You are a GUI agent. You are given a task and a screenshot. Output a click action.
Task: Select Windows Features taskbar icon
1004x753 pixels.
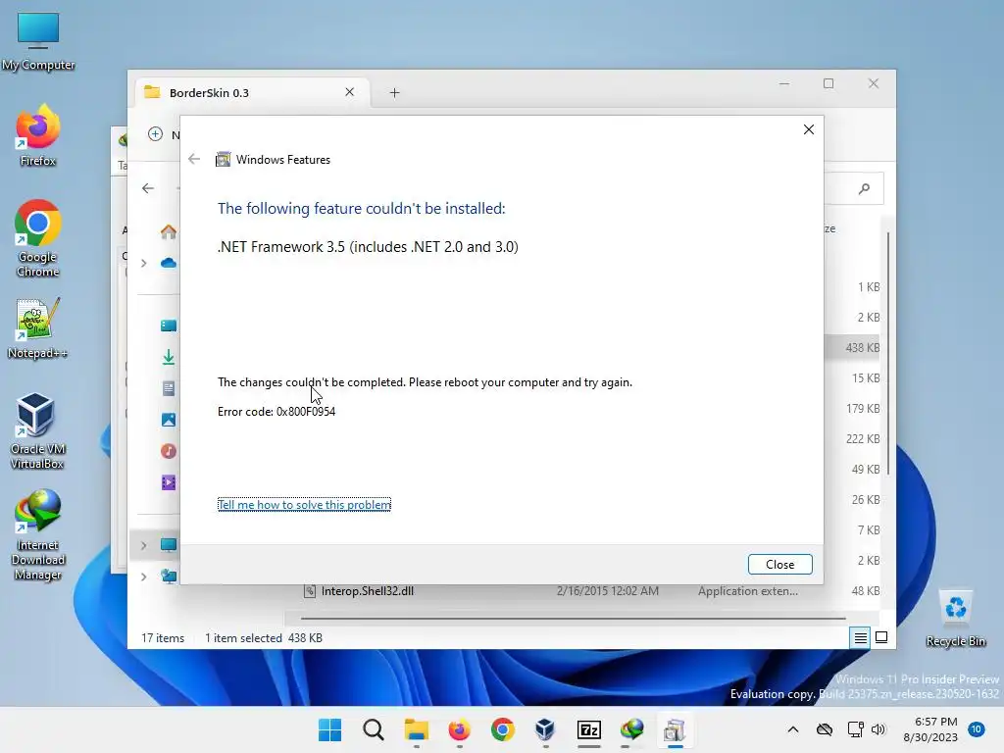pos(675,729)
